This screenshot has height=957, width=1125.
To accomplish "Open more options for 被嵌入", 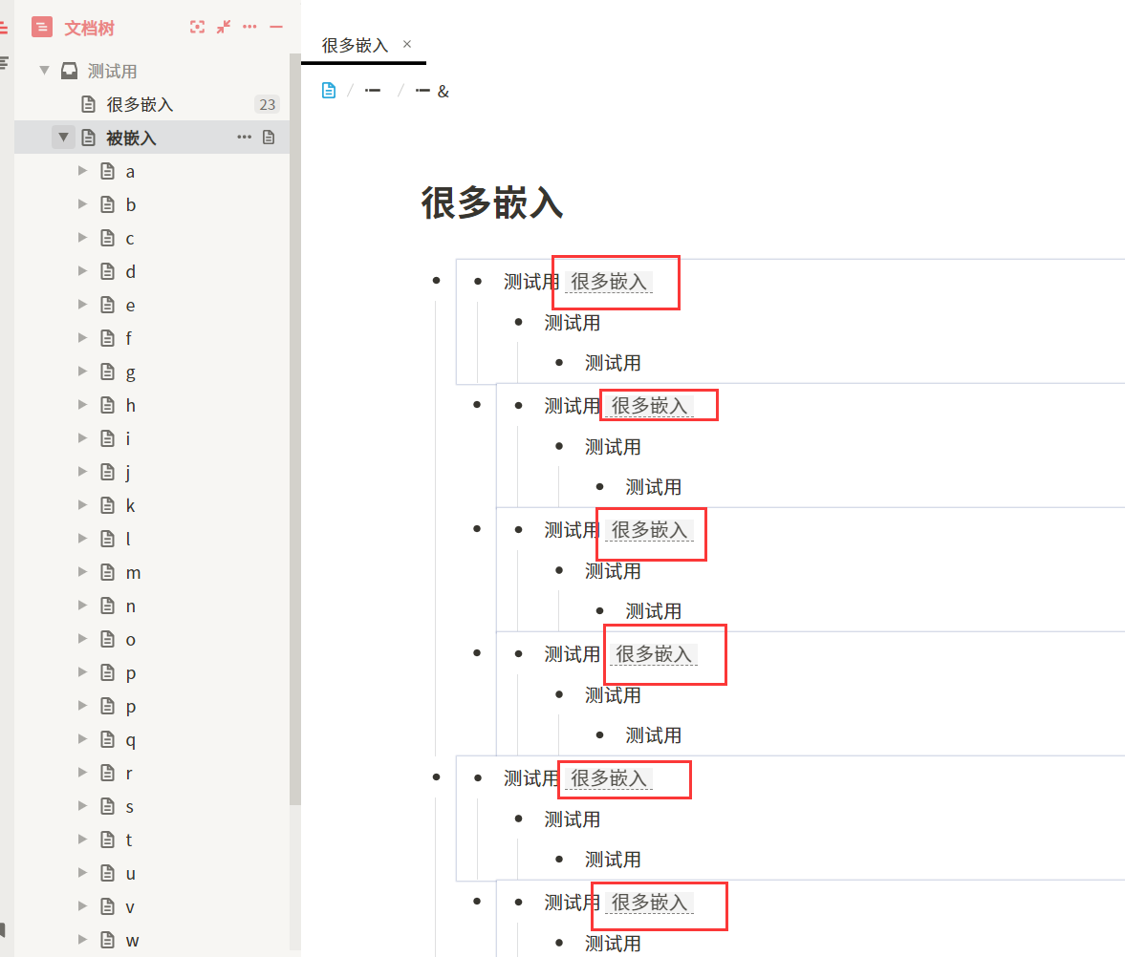I will pos(244,137).
